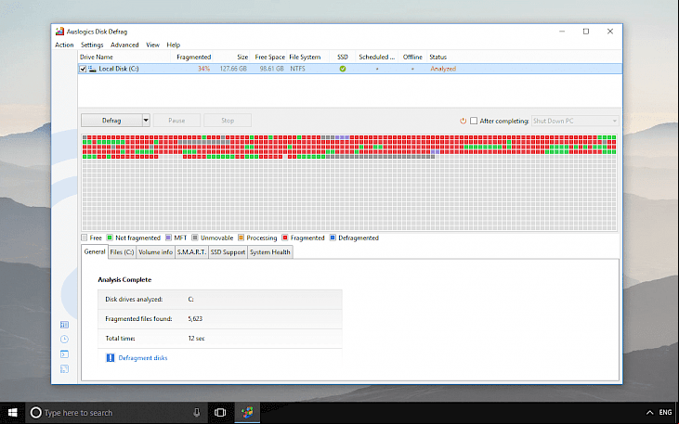Switch to the Volume info tab

click(155, 252)
